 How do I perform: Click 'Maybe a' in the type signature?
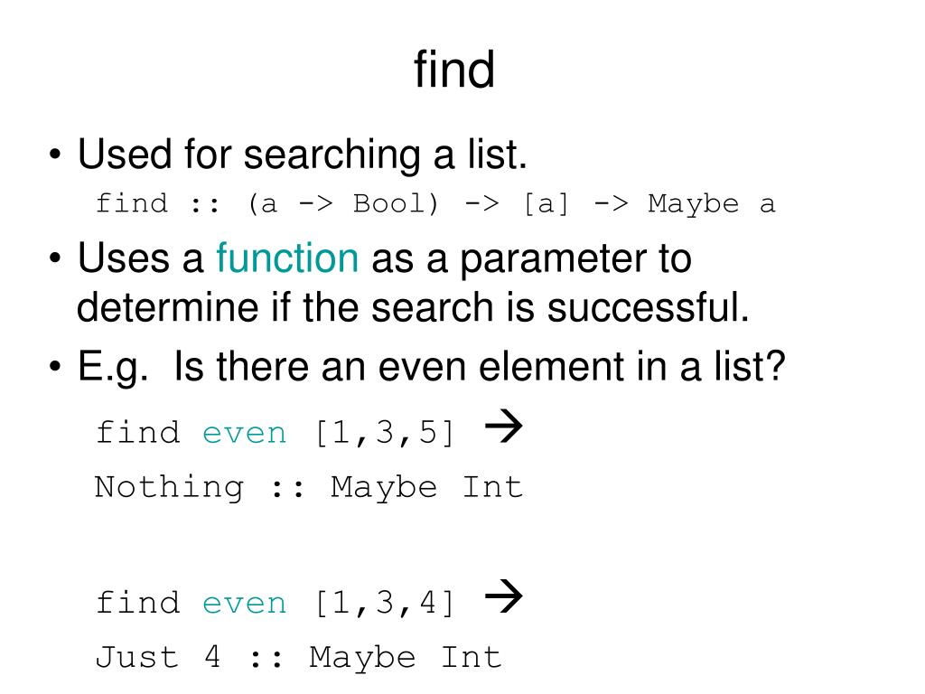point(712,204)
